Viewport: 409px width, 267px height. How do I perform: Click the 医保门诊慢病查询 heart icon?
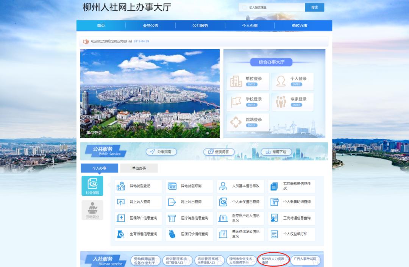coord(172,234)
